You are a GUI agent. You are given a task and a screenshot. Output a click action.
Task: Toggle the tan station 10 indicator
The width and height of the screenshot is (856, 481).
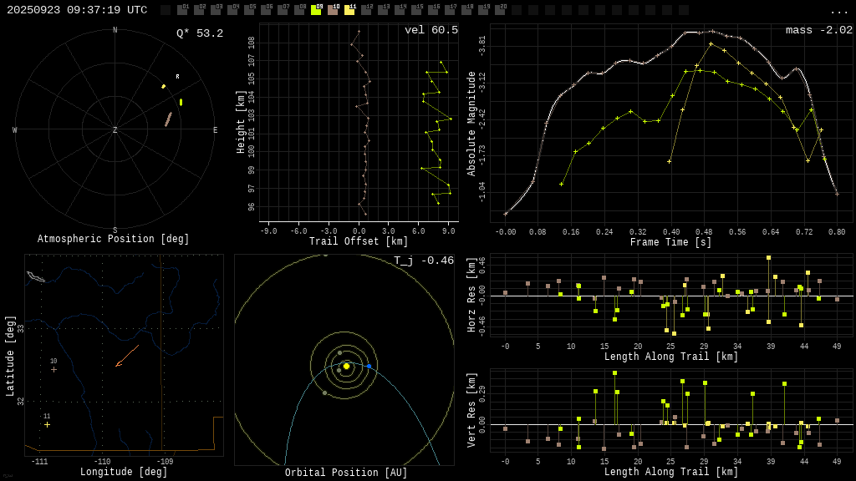[x=333, y=10]
